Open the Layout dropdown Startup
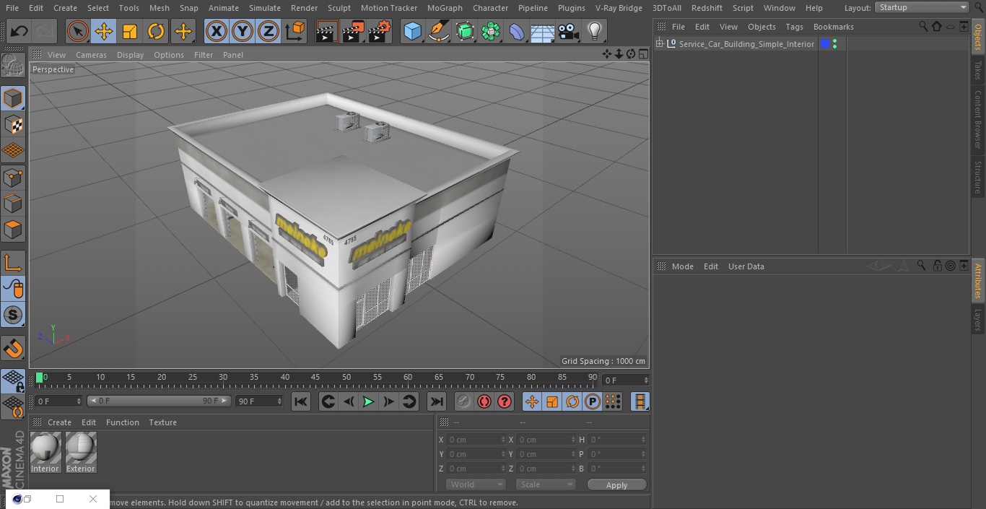This screenshot has height=509, width=986. 922,7
